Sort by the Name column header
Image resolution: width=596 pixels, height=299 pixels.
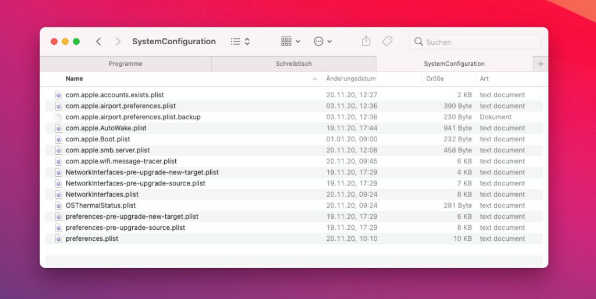click(x=74, y=79)
